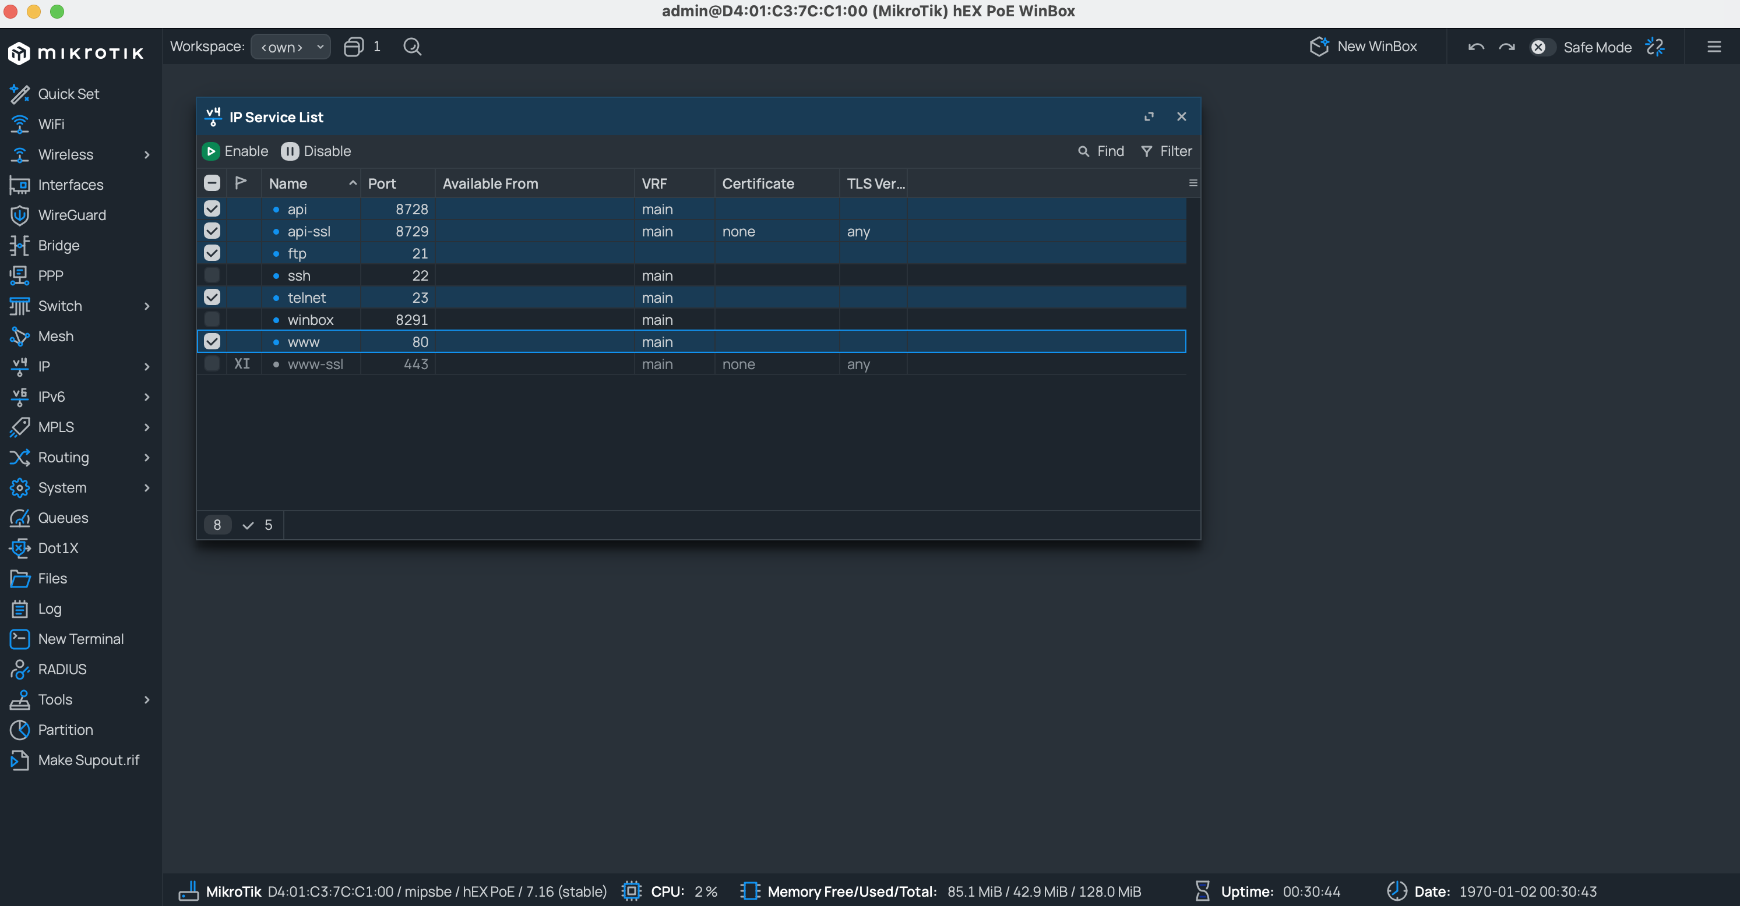Click the Partition sidebar icon
Viewport: 1740px width, 906px height.
point(20,730)
